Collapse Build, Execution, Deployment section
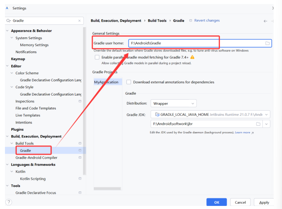Screen dimensions: 282x209 [x=7, y=136]
